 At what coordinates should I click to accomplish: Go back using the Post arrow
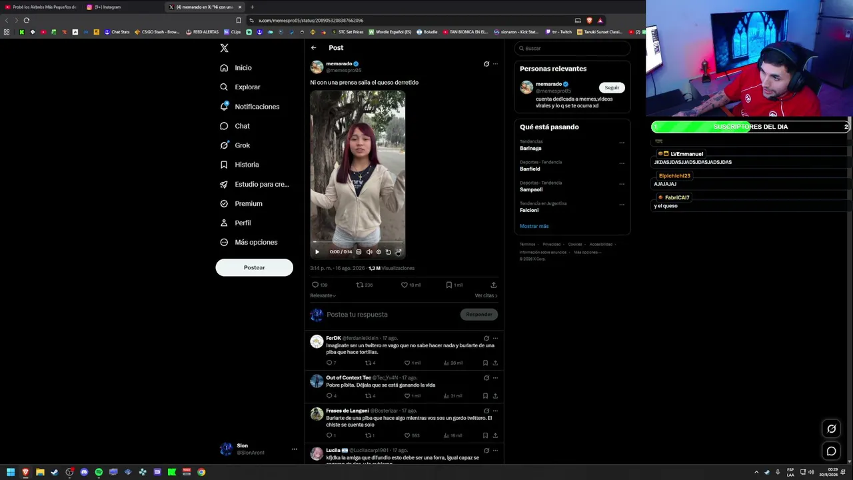(x=313, y=48)
